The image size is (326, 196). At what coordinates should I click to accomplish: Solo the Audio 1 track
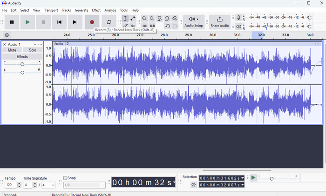point(33,50)
